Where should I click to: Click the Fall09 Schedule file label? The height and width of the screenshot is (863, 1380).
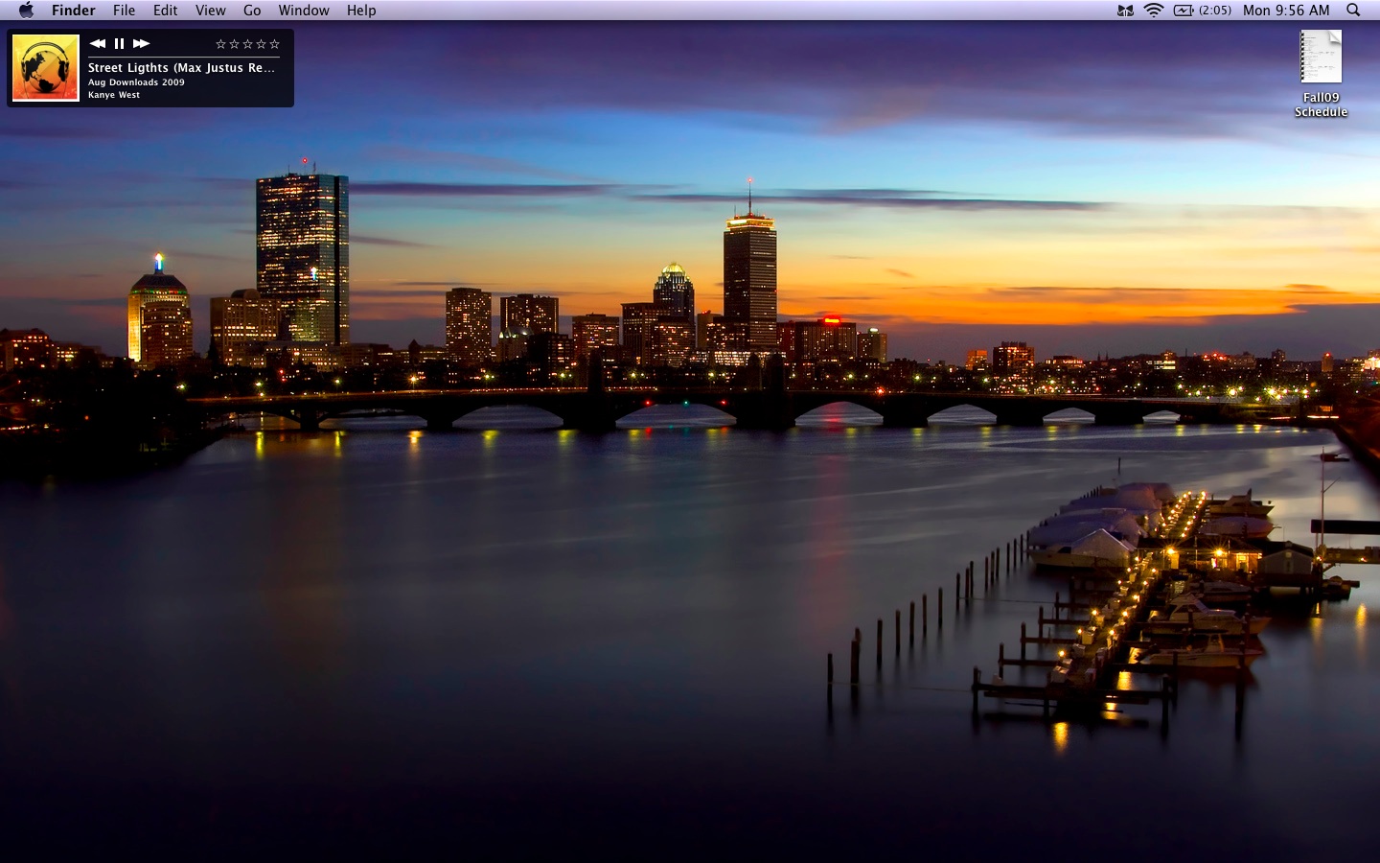1321,105
